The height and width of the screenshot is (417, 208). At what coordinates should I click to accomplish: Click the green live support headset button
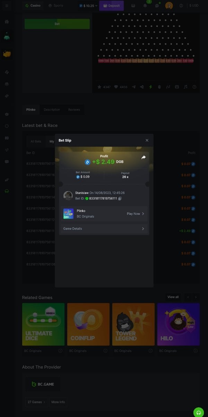pyautogui.click(x=199, y=412)
